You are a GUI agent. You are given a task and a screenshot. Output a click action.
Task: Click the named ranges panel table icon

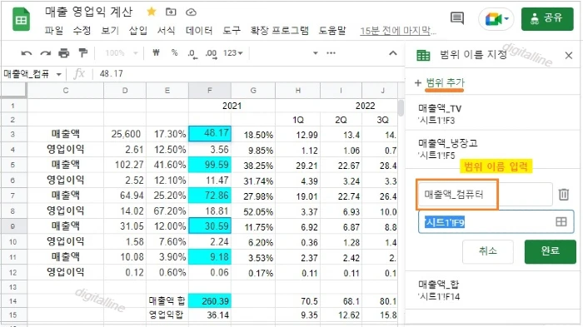click(423, 56)
